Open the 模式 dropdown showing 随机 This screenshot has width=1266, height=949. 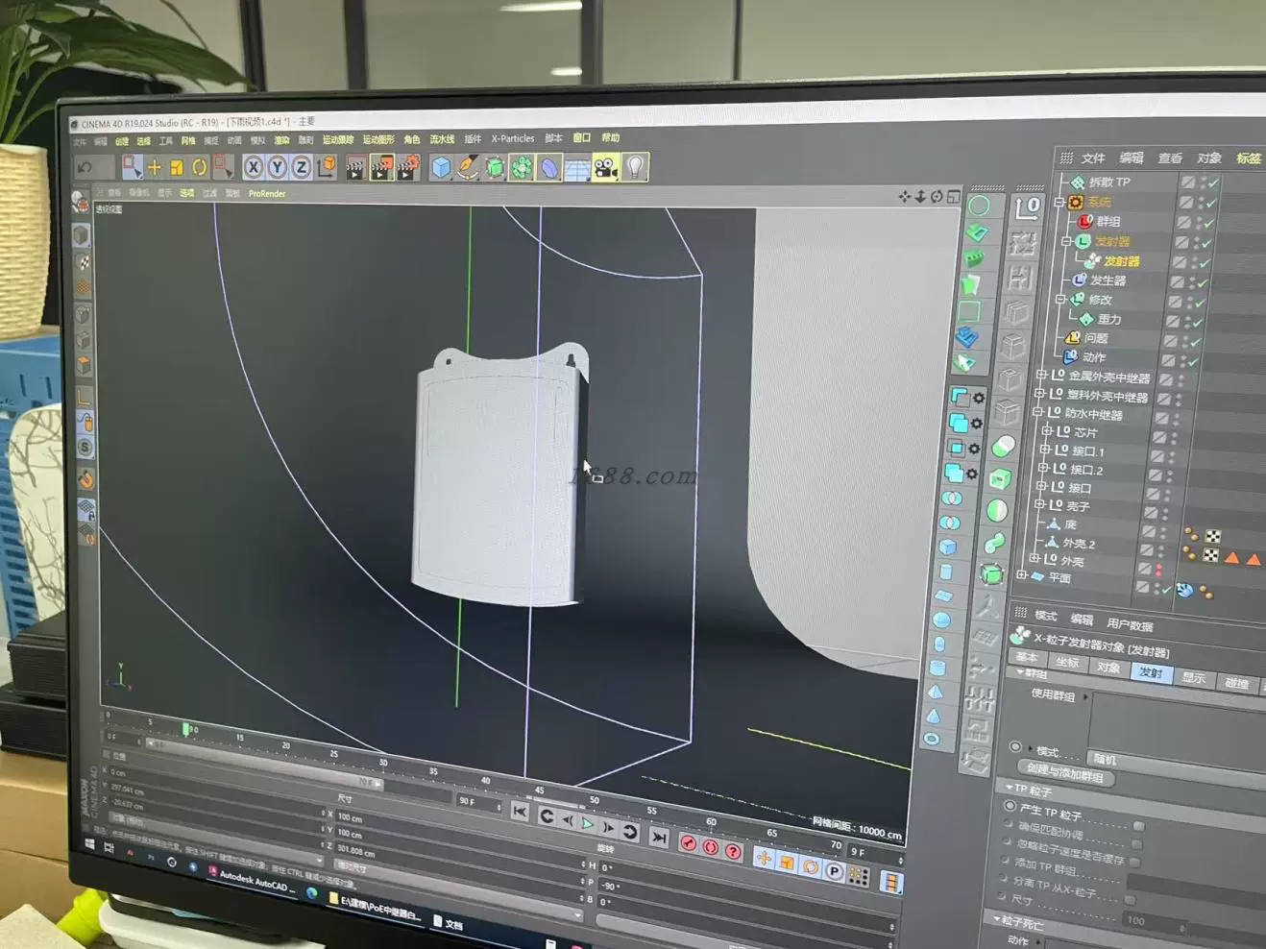[1105, 759]
